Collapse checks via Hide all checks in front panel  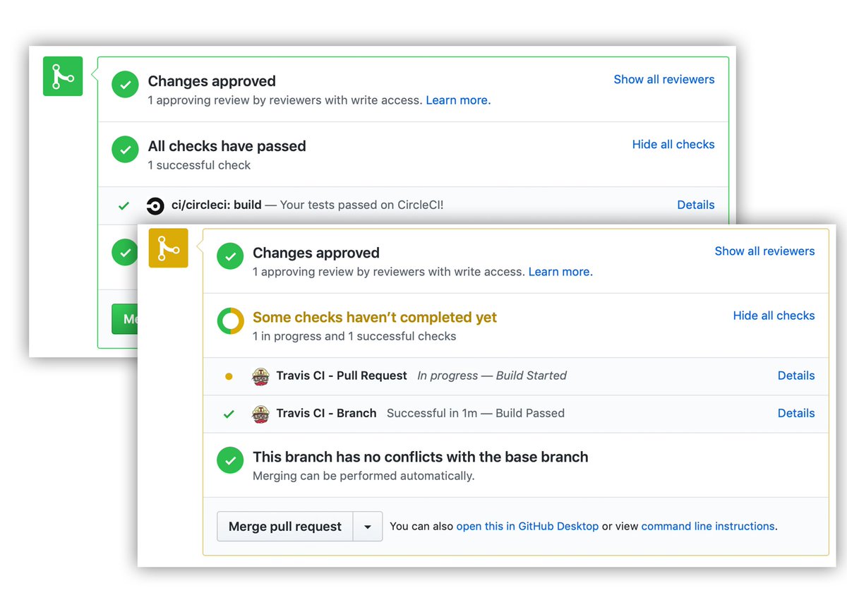pos(774,316)
